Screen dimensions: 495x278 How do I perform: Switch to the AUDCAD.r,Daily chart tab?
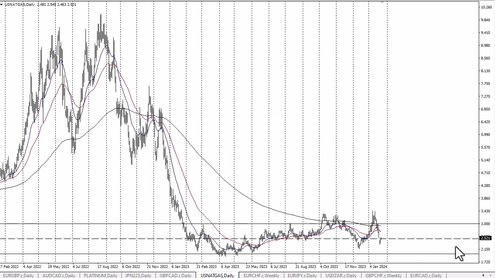[x=58, y=275]
